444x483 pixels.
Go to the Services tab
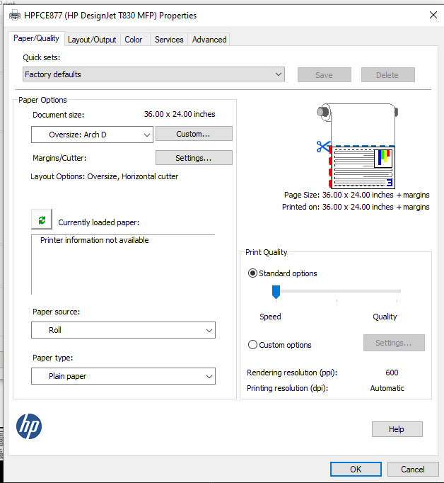[x=169, y=40]
